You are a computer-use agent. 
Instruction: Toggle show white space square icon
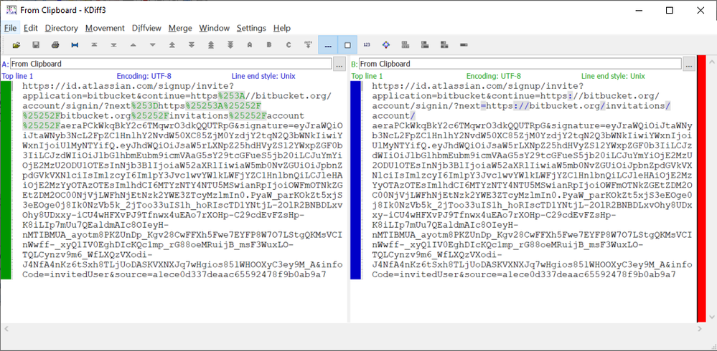point(347,45)
